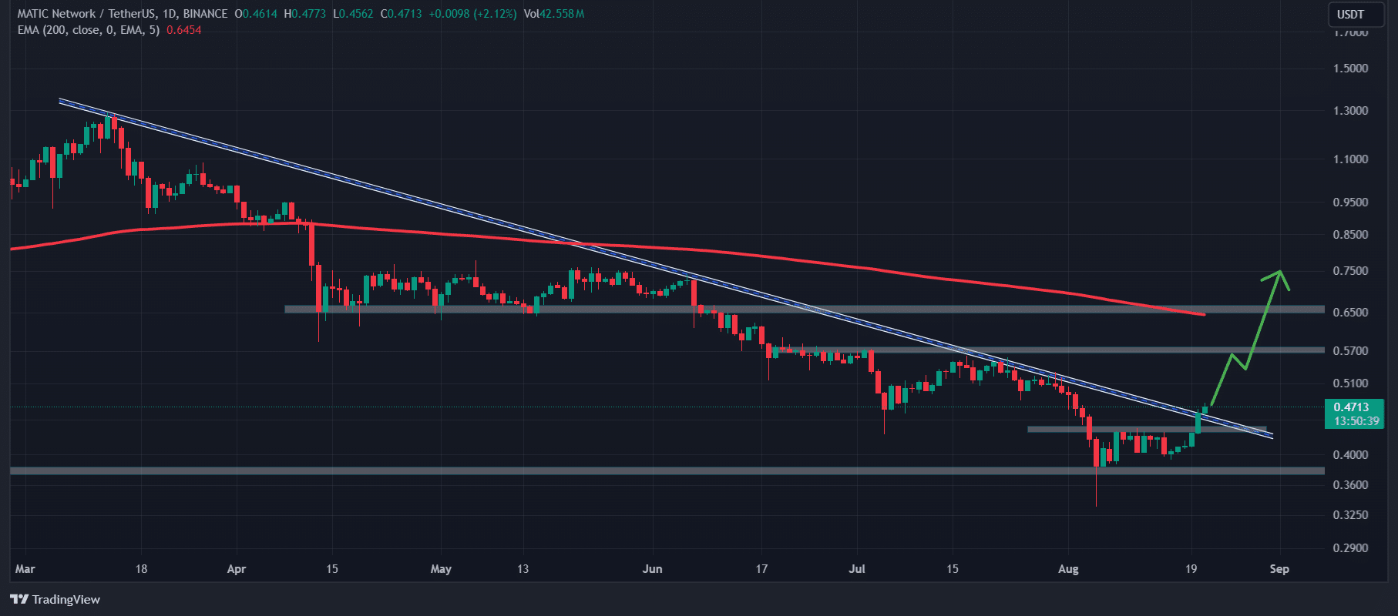Click the 0.6500 price axis label
The image size is (1398, 616).
[x=1351, y=312]
